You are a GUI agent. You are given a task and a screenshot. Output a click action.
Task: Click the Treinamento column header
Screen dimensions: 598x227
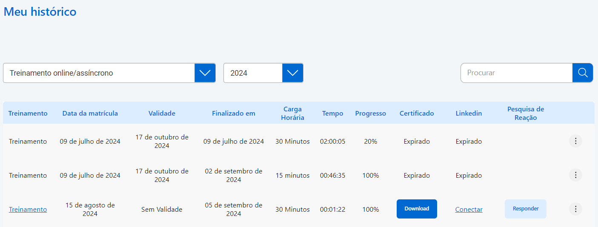coord(28,113)
